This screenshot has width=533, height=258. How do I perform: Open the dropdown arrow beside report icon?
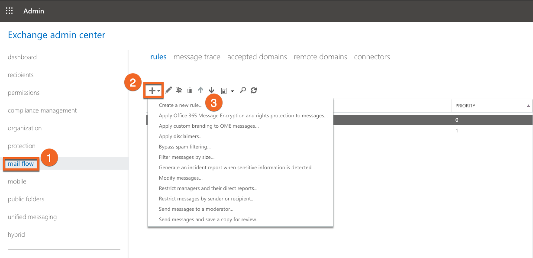(232, 91)
